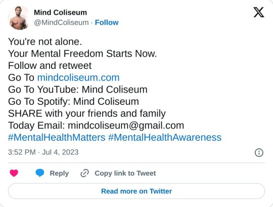Viewport: 273px width, 207px height.
Task: Click Copy link to Tweet text
Action: coord(125,173)
